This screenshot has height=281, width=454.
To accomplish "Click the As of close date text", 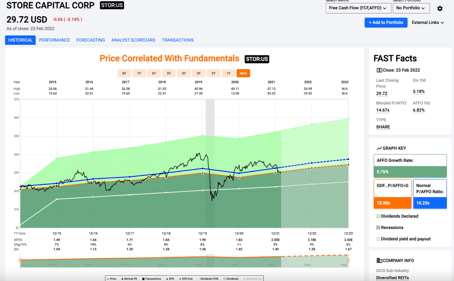I will 31,29.
